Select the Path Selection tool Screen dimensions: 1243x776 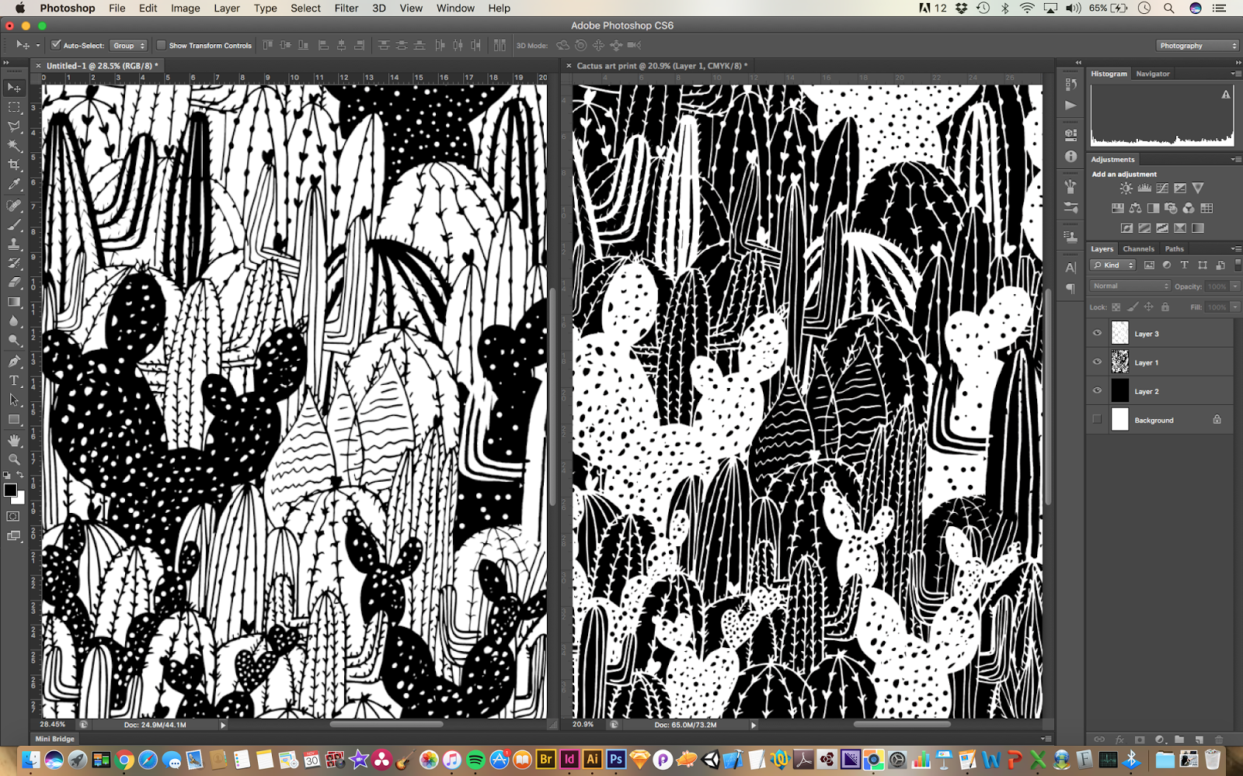click(x=14, y=400)
